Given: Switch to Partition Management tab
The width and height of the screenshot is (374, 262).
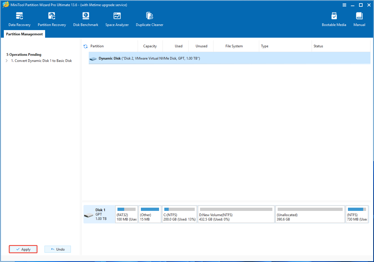Looking at the screenshot, I should [x=24, y=34].
